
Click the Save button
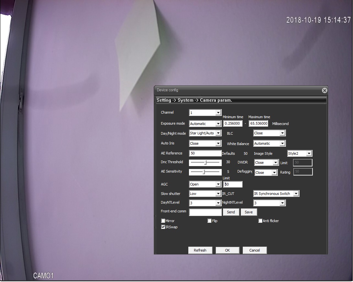249,212
